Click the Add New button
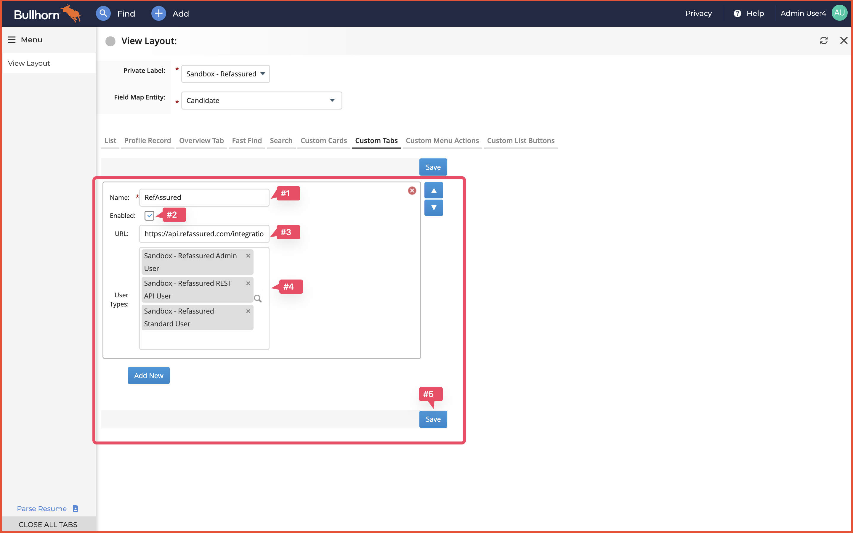The width and height of the screenshot is (853, 533). (149, 375)
